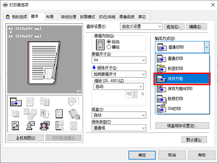Click the zoom percent 100 field
Image resolution: width=218 pixels, height=163 pixels.
[x=129, y=94]
